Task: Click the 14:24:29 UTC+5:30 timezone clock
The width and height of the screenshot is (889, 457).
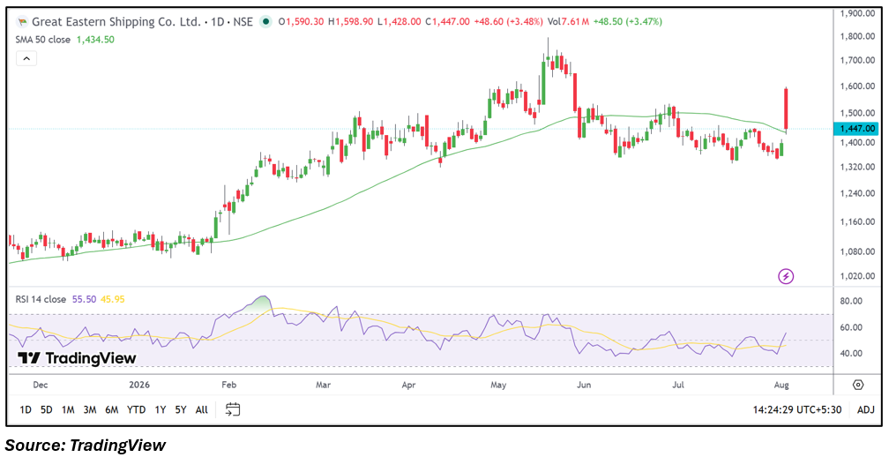Action: point(797,409)
